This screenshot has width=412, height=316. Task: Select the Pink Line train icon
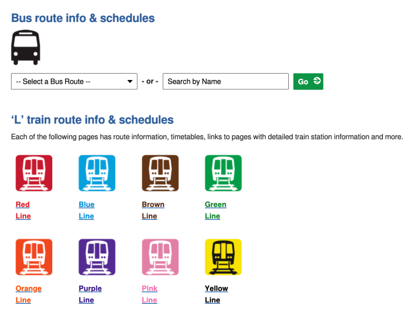click(160, 257)
